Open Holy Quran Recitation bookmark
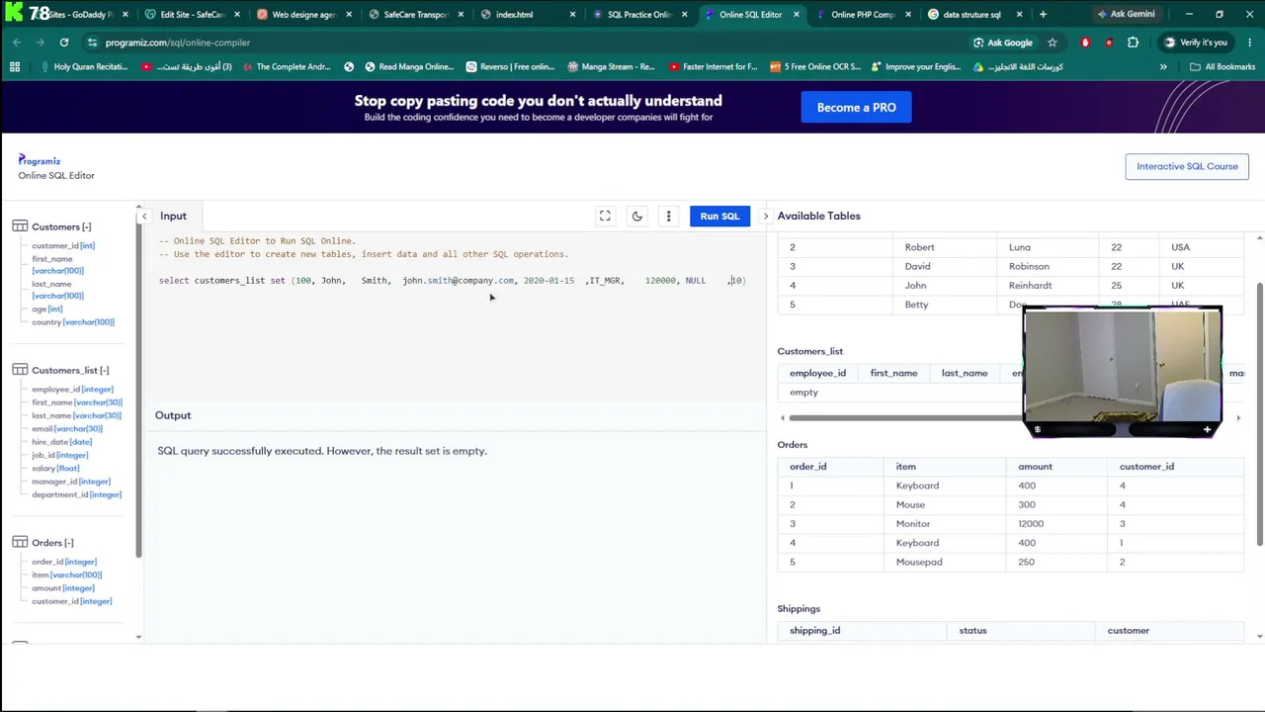The width and height of the screenshot is (1265, 712). (84, 66)
